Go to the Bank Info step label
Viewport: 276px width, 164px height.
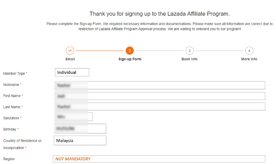tap(189, 59)
